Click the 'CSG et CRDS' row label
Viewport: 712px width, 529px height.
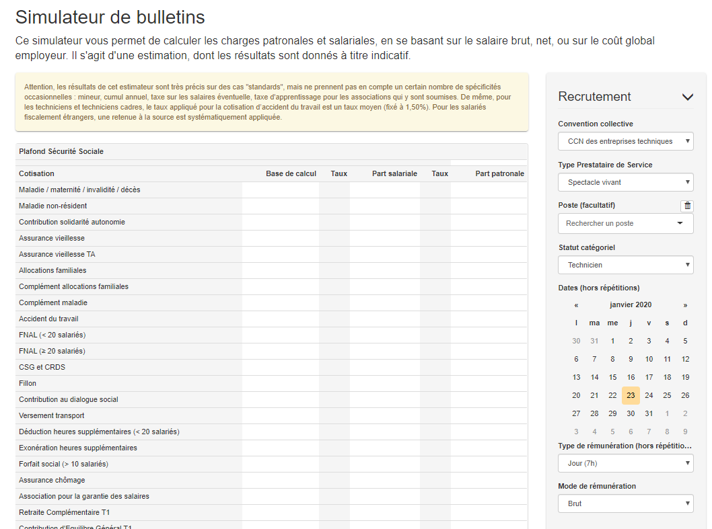42,367
